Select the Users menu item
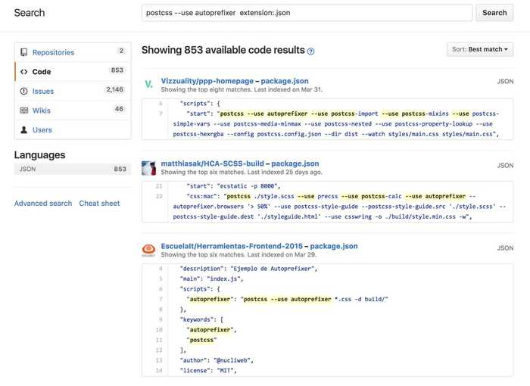 [x=73, y=129]
